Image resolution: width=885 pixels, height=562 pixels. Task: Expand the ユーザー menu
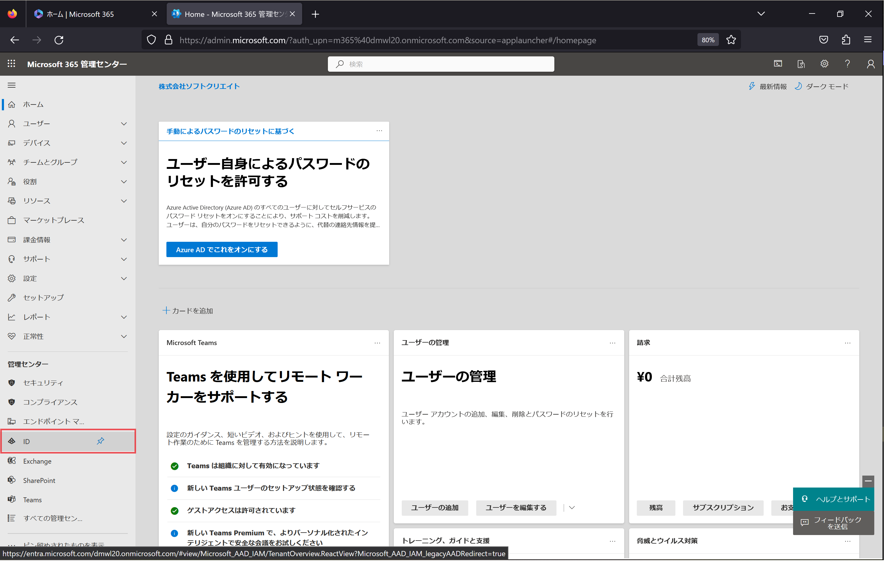point(124,124)
